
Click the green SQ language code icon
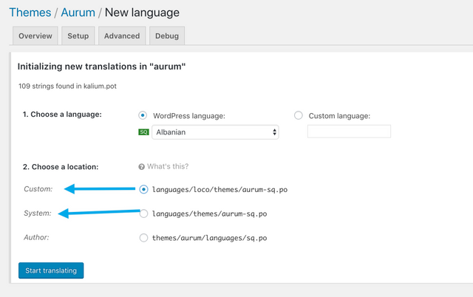(144, 132)
